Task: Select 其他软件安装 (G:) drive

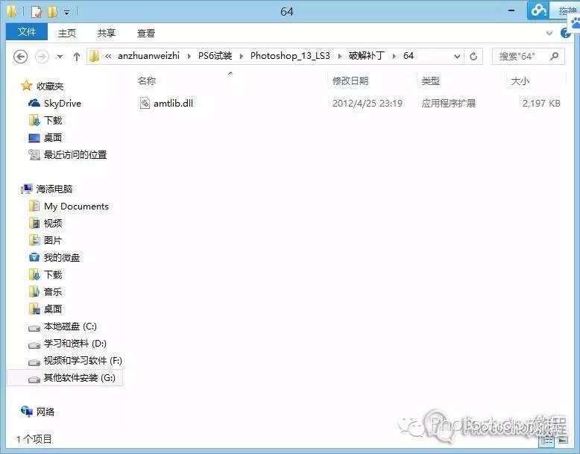Action: [79, 378]
